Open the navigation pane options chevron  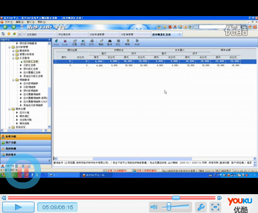point(49,161)
